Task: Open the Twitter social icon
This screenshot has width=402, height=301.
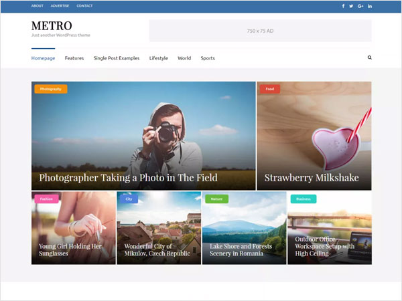Action: click(x=352, y=6)
